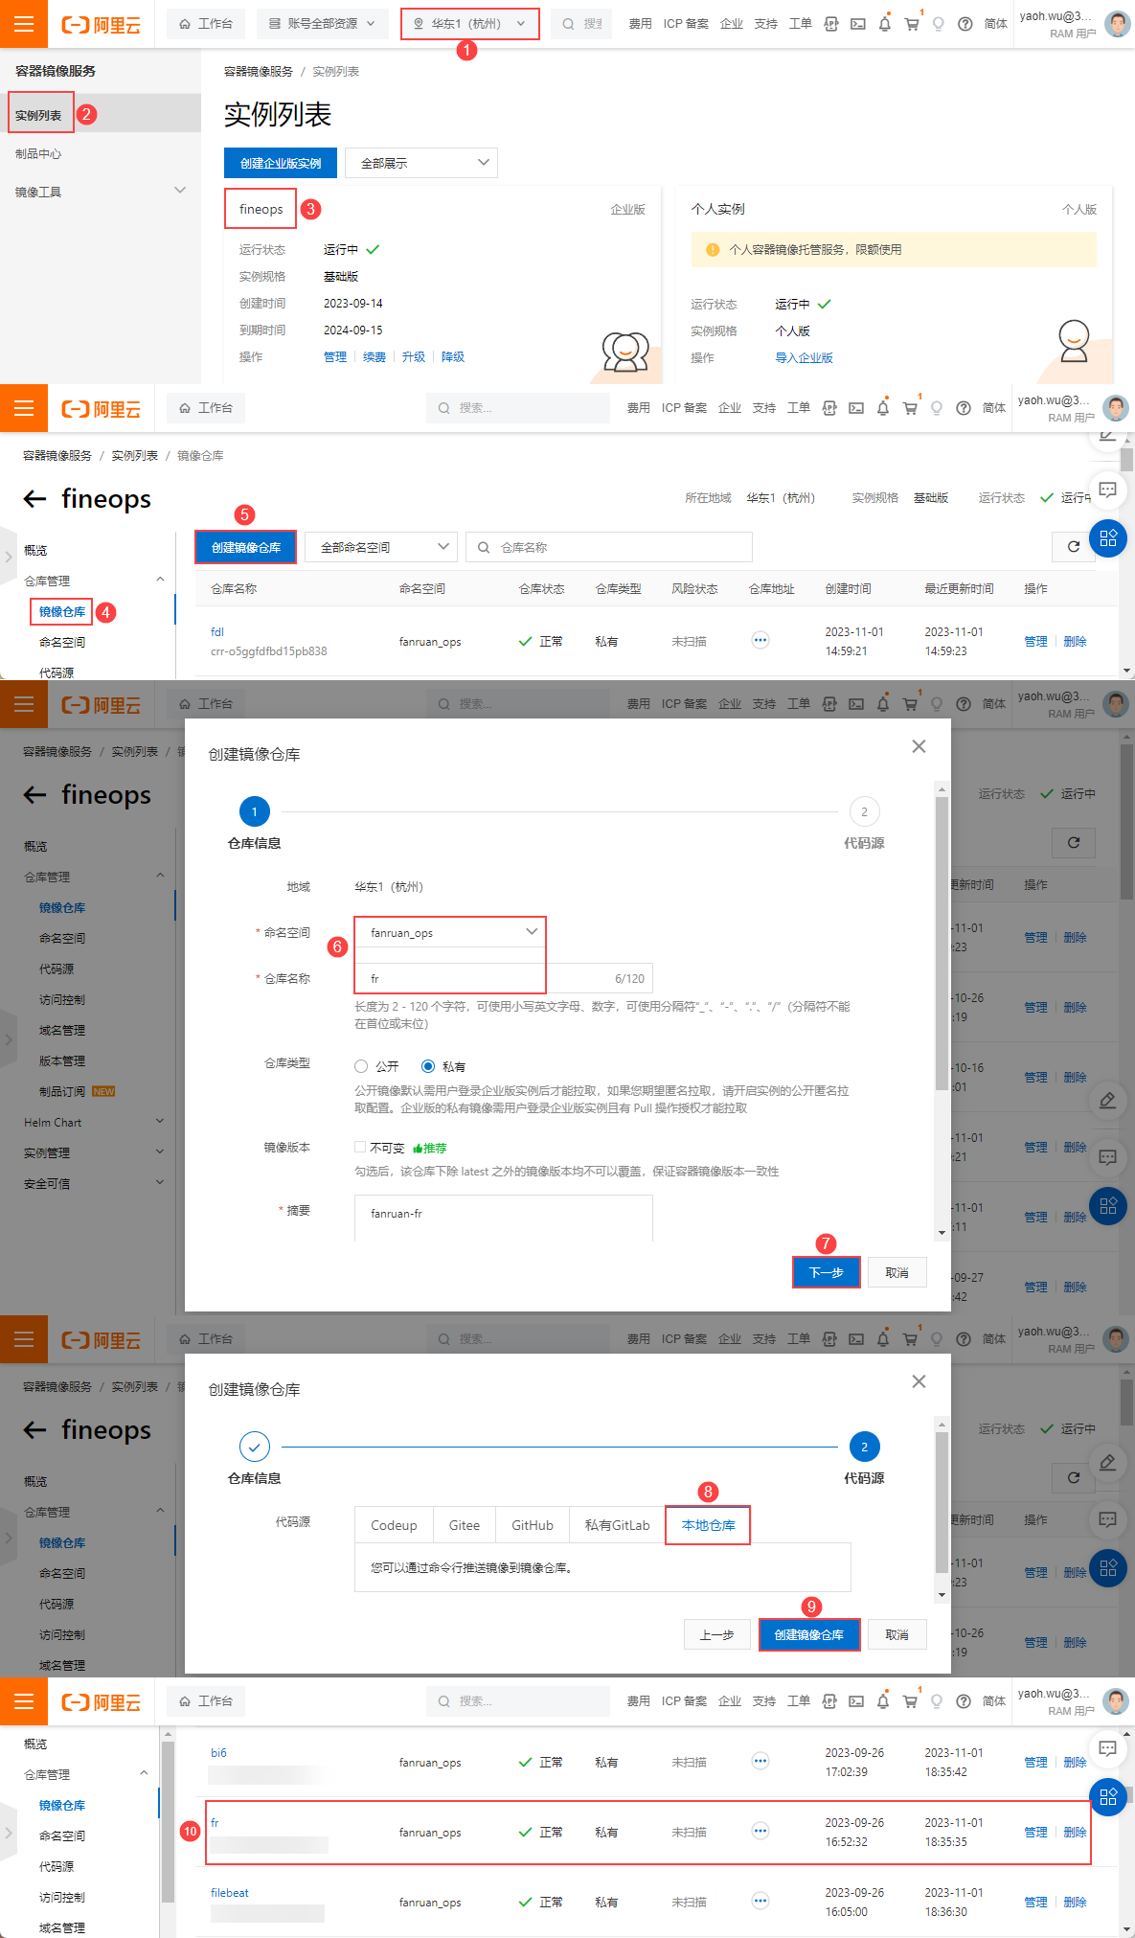Click the lightbulb icon in the 账号全部资源 header row
This screenshot has width=1135, height=1938.
939,24
